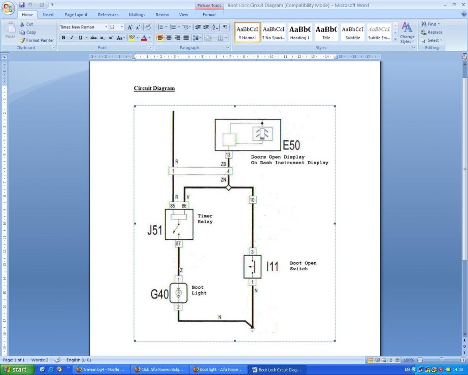
Task: Click the Office Button orb
Action: pos(9,9)
